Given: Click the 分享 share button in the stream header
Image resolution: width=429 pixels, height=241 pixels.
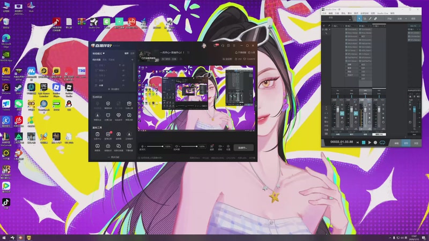Looking at the screenshot, I should pyautogui.click(x=252, y=52).
